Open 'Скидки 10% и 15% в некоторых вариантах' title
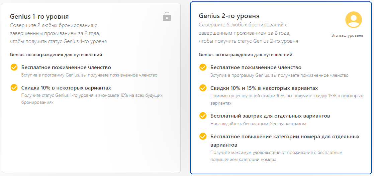The image size is (374, 176). (x=264, y=88)
